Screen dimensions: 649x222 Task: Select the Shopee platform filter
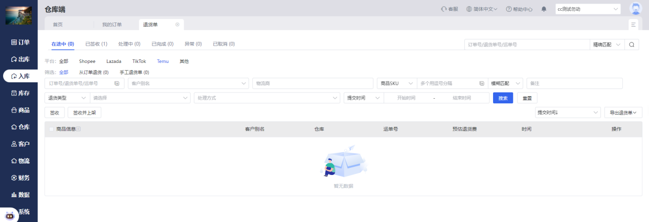[x=87, y=61]
